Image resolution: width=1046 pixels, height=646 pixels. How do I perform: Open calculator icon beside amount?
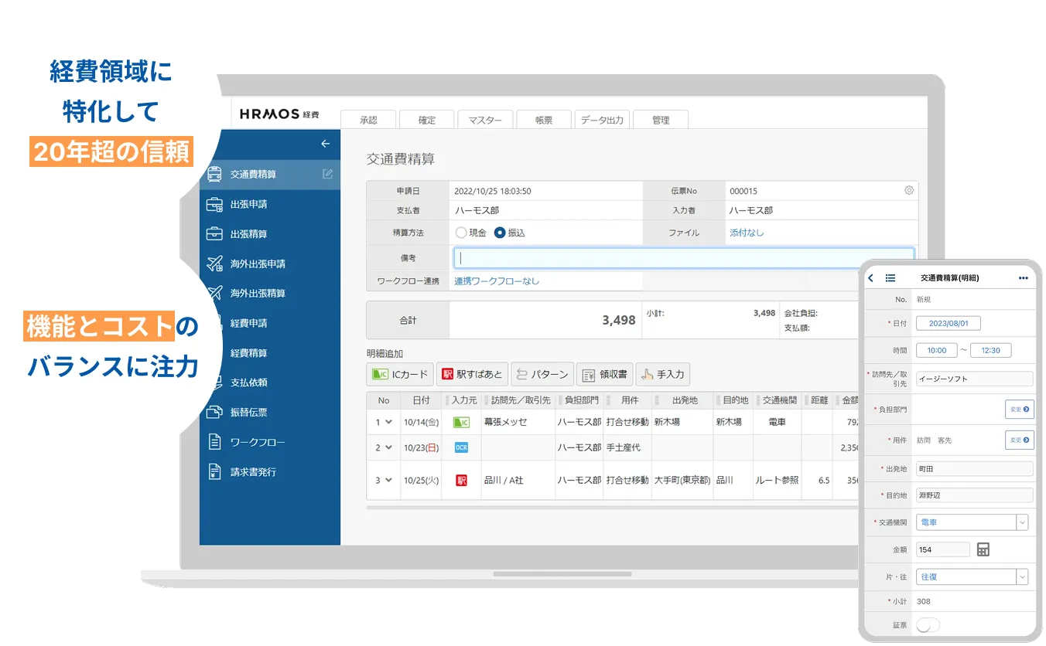[x=983, y=549]
